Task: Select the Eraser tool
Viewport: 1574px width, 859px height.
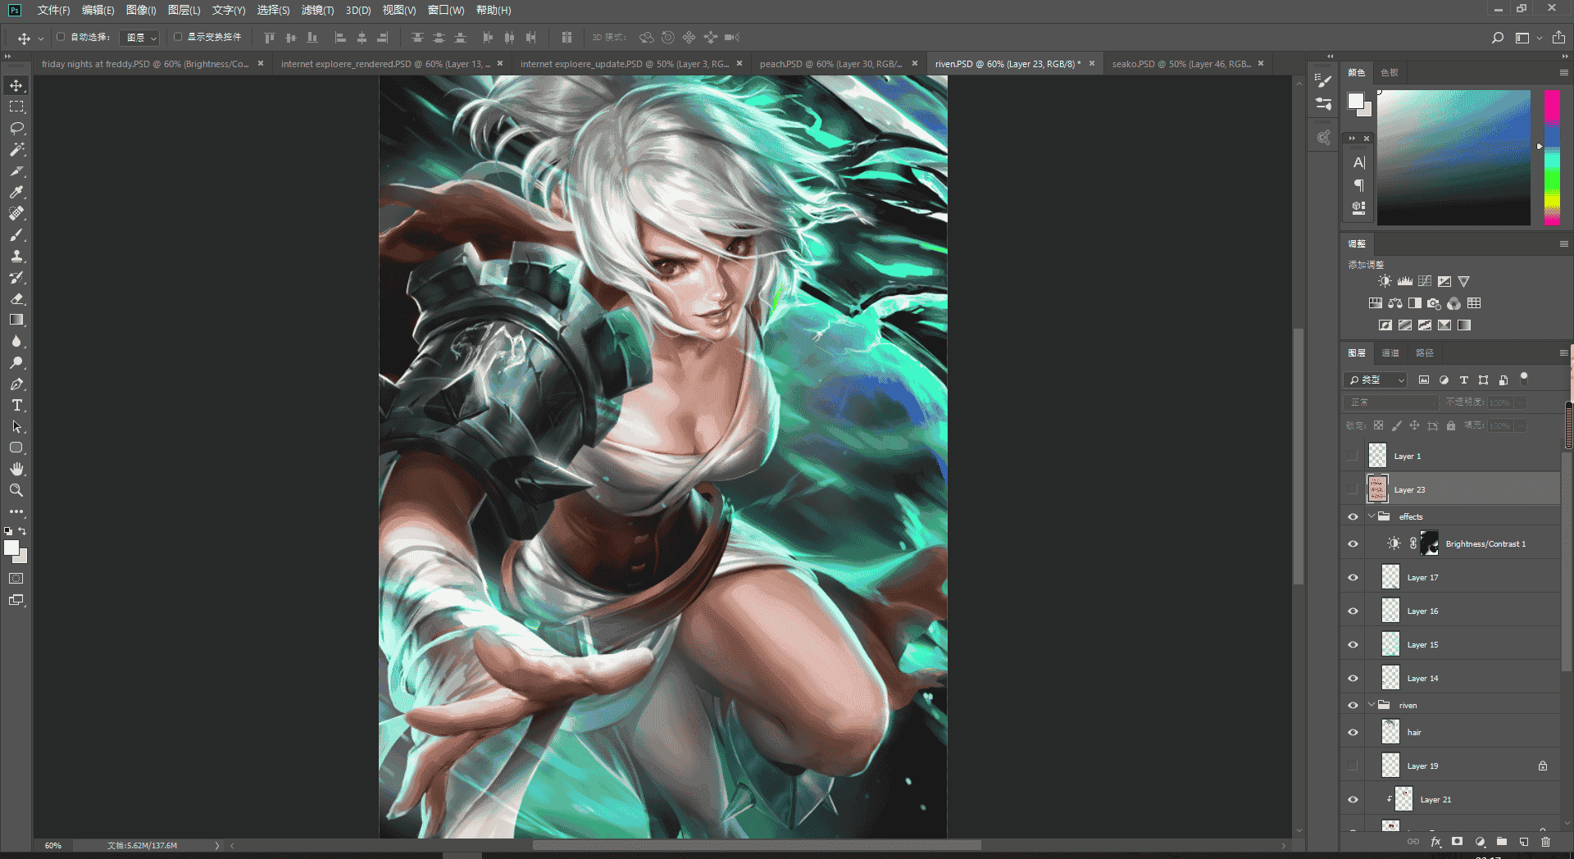Action: point(16,298)
